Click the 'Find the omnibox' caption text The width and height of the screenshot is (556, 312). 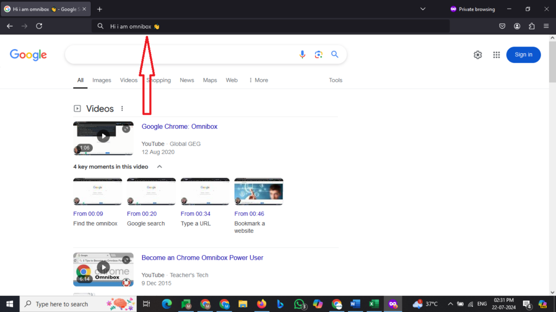tap(96, 224)
